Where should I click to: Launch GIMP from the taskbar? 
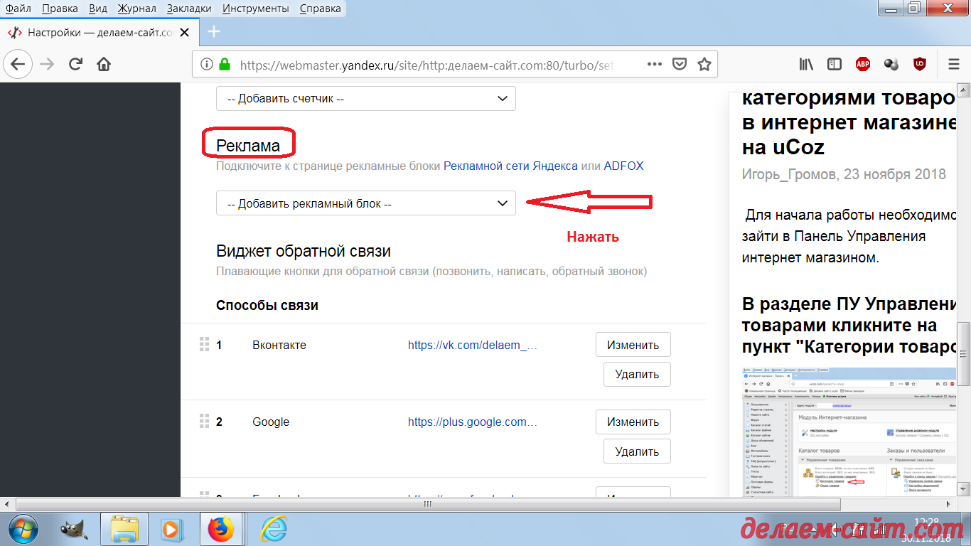click(73, 529)
